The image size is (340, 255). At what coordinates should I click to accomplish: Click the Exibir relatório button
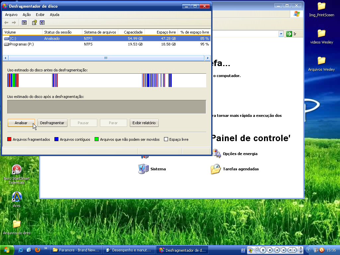click(x=144, y=123)
